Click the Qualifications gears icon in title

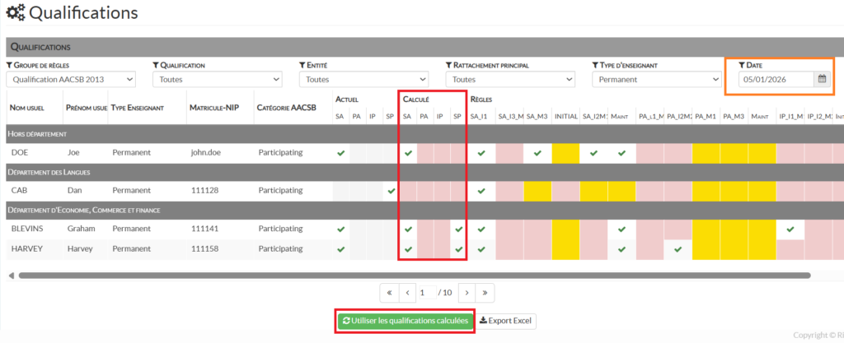tap(16, 13)
